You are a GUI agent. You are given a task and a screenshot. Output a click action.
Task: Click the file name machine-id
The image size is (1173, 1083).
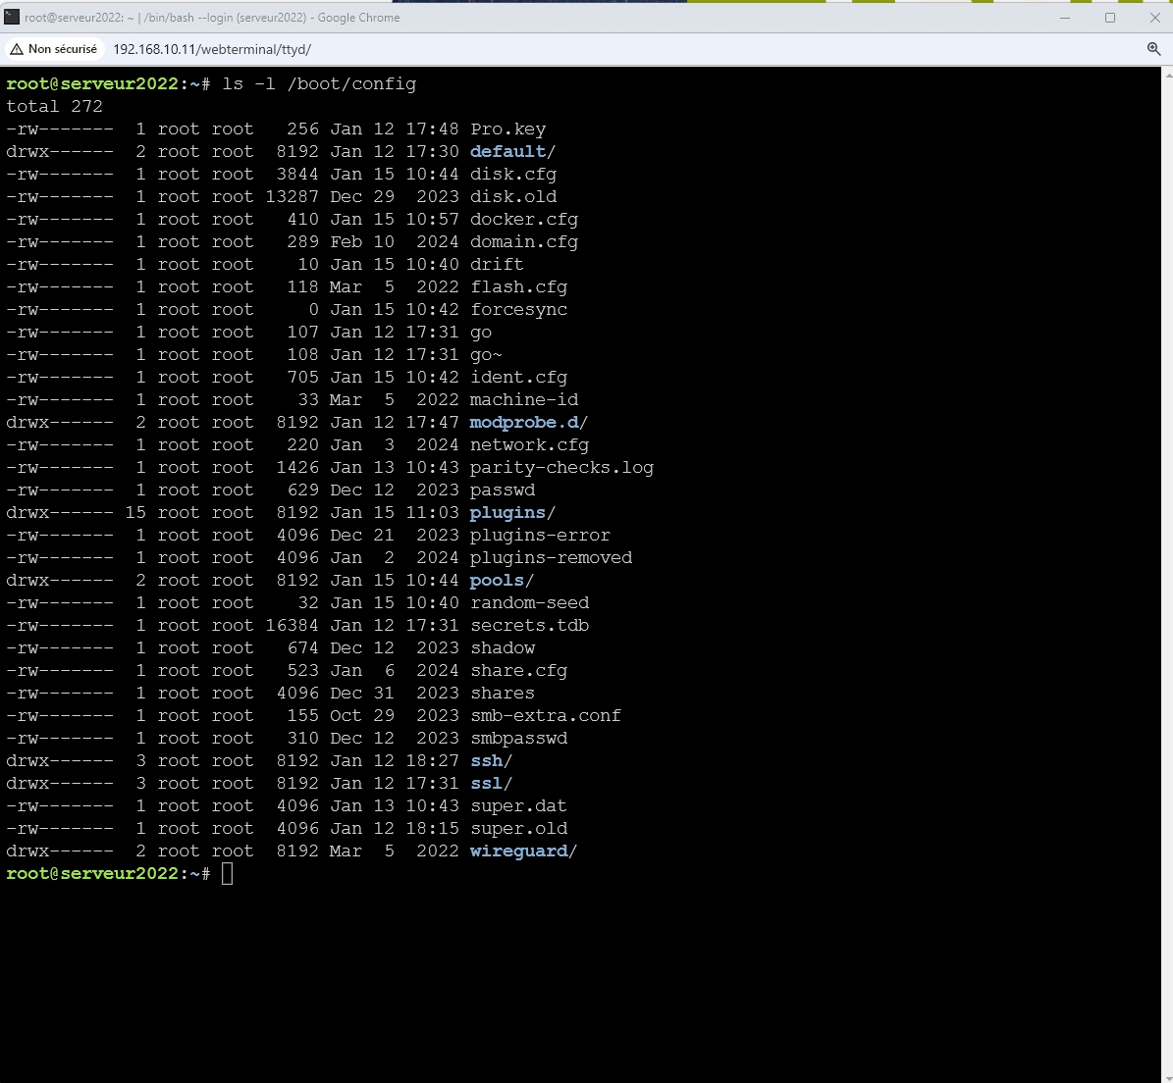pos(523,400)
